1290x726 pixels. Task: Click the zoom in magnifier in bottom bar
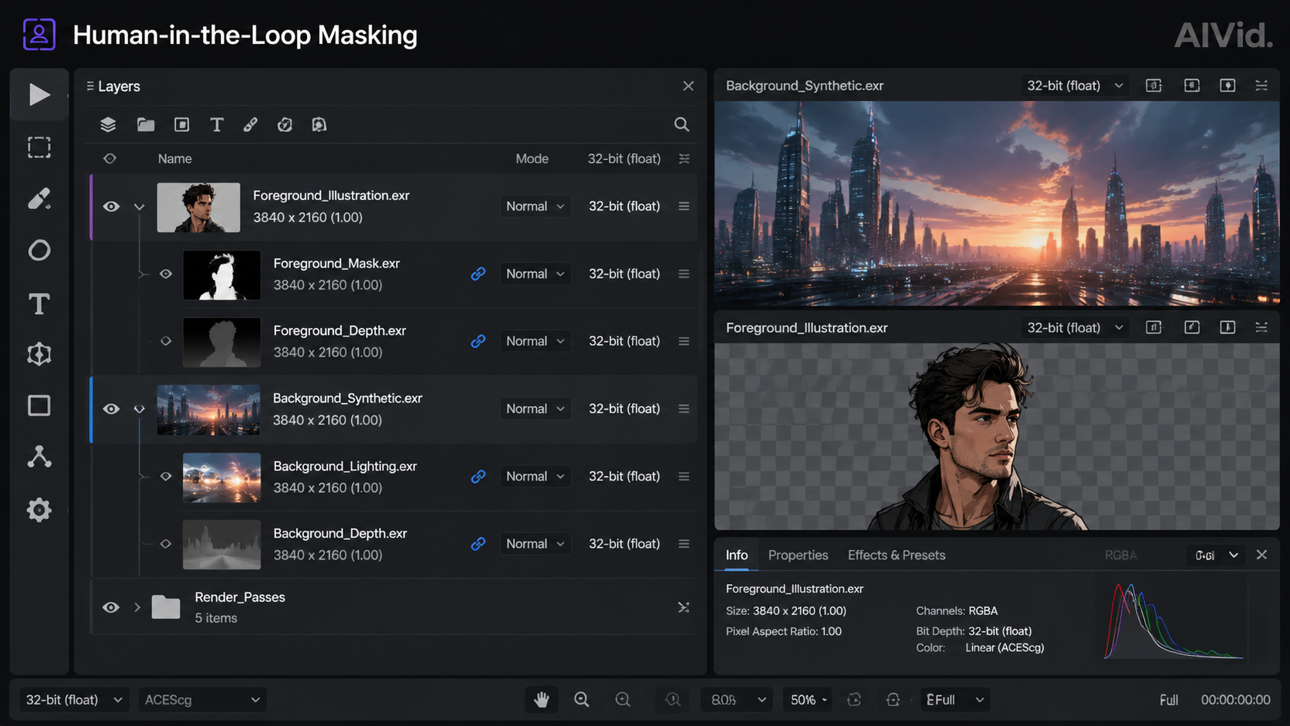582,700
